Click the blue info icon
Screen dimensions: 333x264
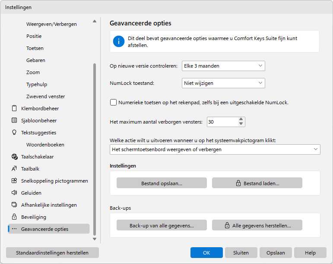(119, 41)
